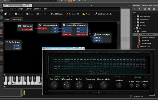
Task: Expand the Routers folder
Action: click(135, 26)
